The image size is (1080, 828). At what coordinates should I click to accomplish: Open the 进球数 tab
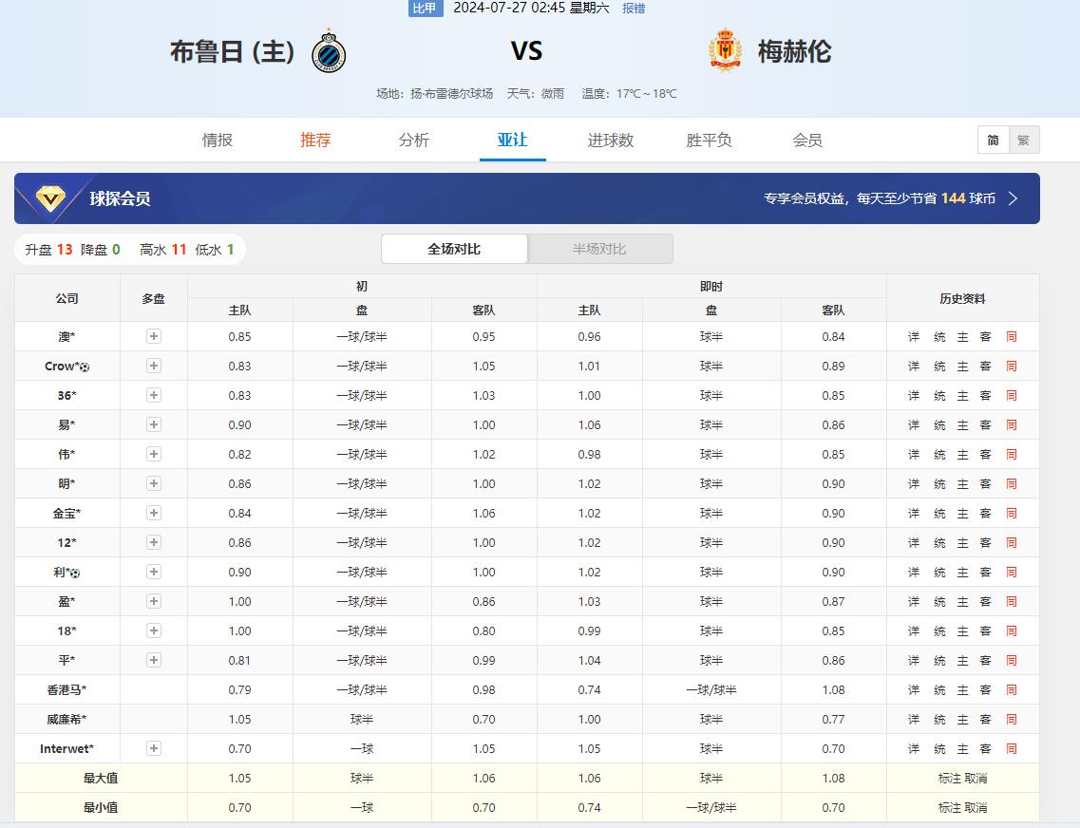610,141
